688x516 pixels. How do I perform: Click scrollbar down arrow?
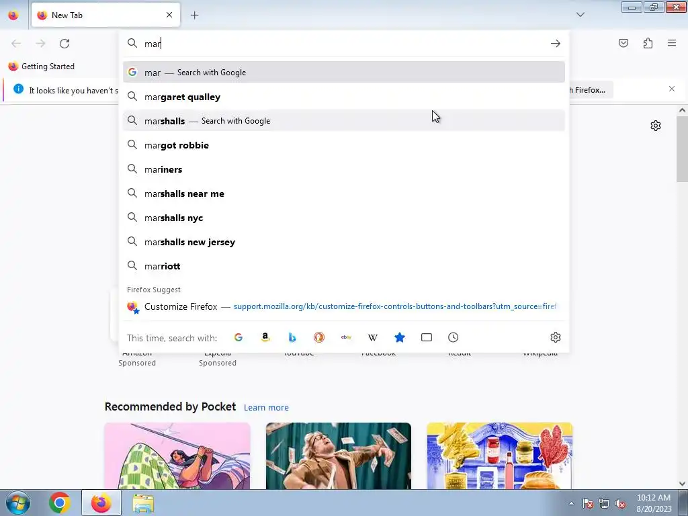[682, 484]
